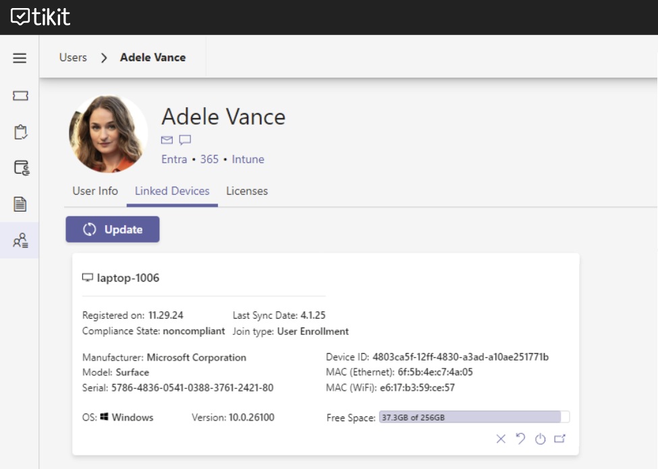Open the Tickets sidebar icon
The height and width of the screenshot is (469, 658).
pyautogui.click(x=20, y=96)
